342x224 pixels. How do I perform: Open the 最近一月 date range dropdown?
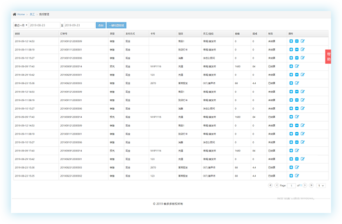pos(21,25)
